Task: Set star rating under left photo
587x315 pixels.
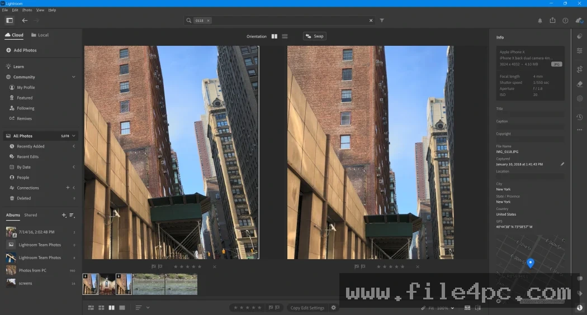Action: pos(187,267)
